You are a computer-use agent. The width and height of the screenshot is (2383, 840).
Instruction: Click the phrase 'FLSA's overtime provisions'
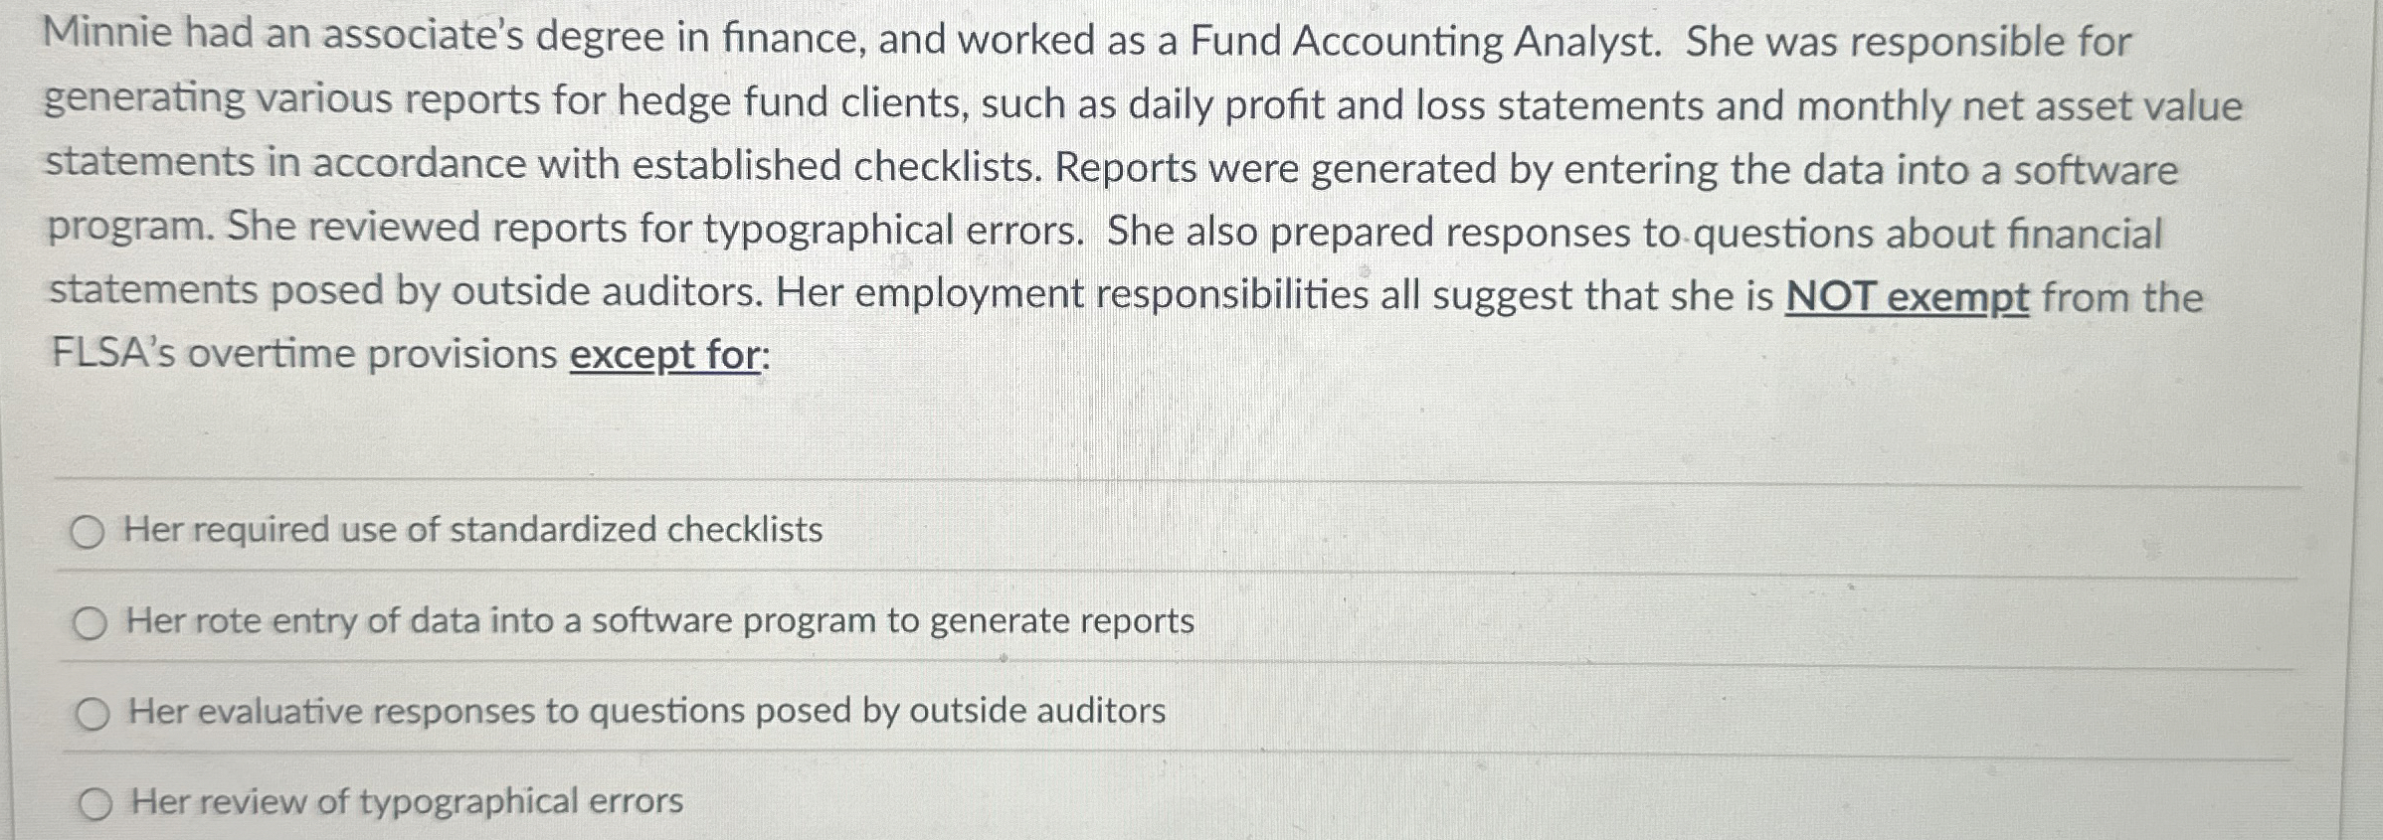coord(298,352)
